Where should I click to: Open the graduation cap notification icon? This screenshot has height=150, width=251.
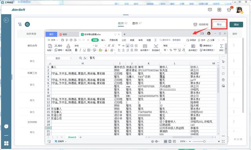(x=229, y=10)
